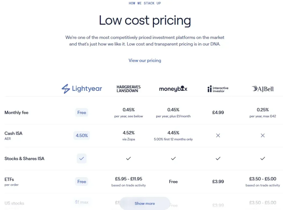Click the Interactive Investor logo
283x210 pixels.
(x=218, y=89)
